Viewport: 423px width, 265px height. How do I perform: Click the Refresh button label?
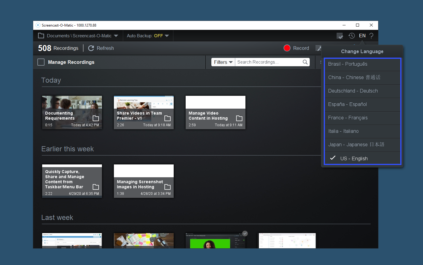105,48
